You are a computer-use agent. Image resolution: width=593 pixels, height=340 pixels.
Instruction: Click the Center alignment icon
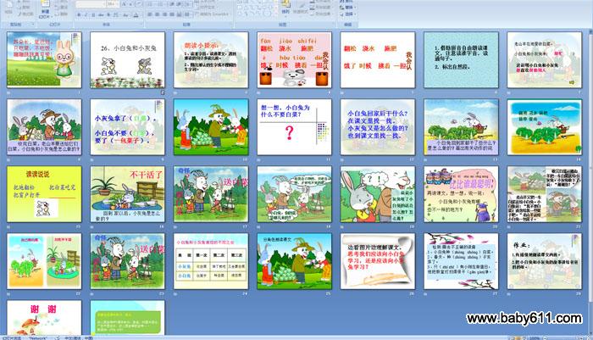coord(158,14)
